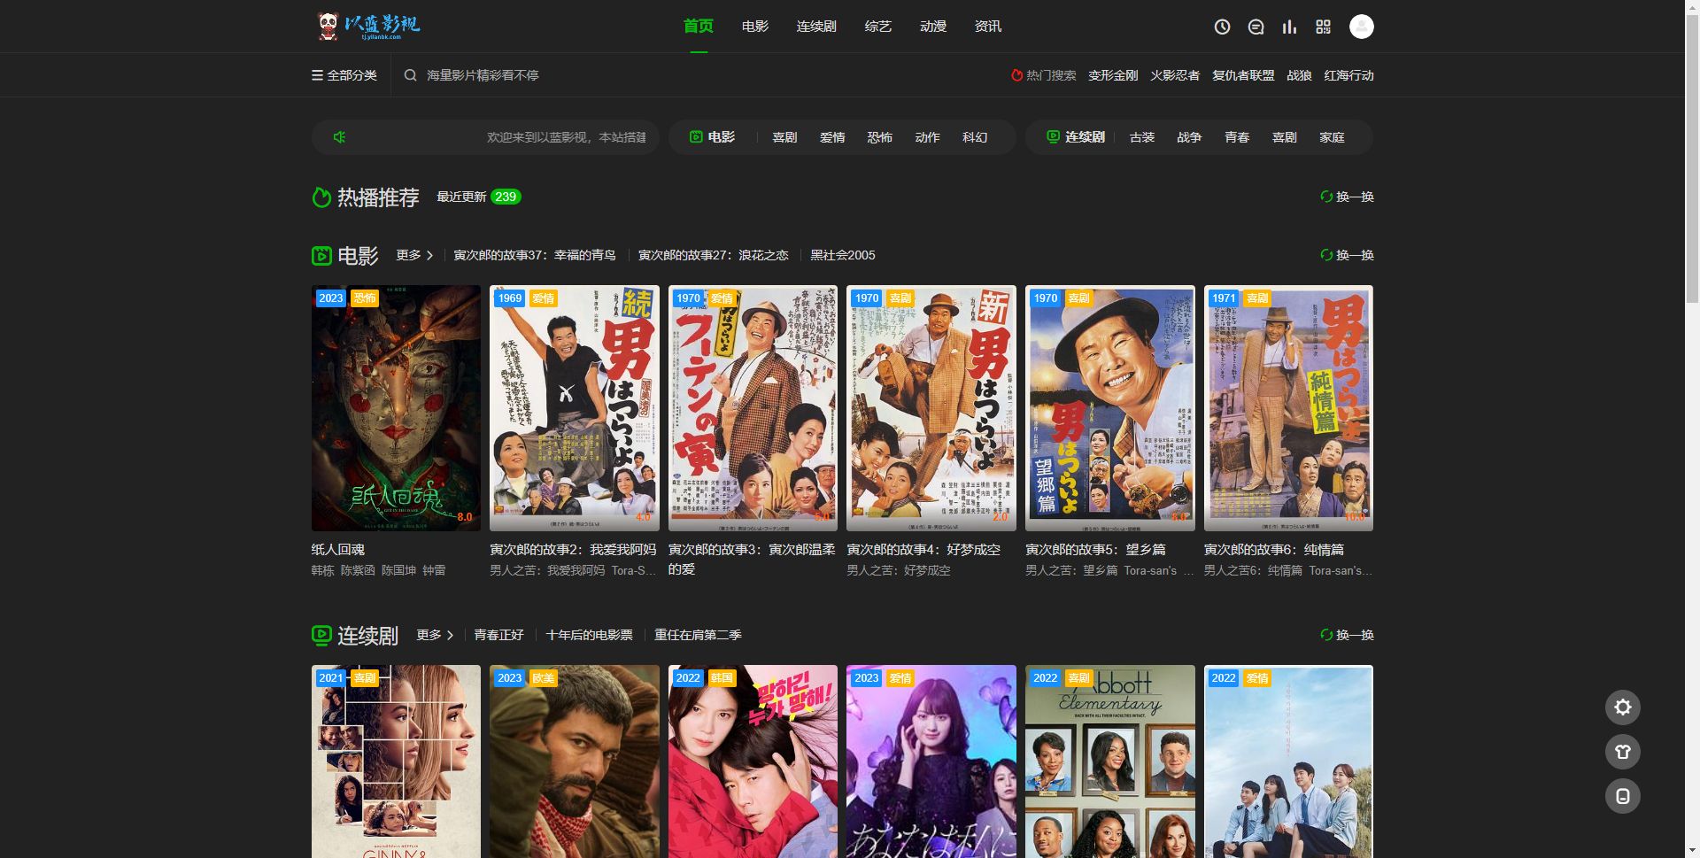Click hot search link 复仇者联盟
Image resolution: width=1700 pixels, height=858 pixels.
1242,75
